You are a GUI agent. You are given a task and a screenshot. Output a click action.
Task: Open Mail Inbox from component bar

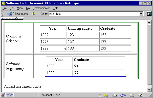pyautogui.click(x=115, y=95)
